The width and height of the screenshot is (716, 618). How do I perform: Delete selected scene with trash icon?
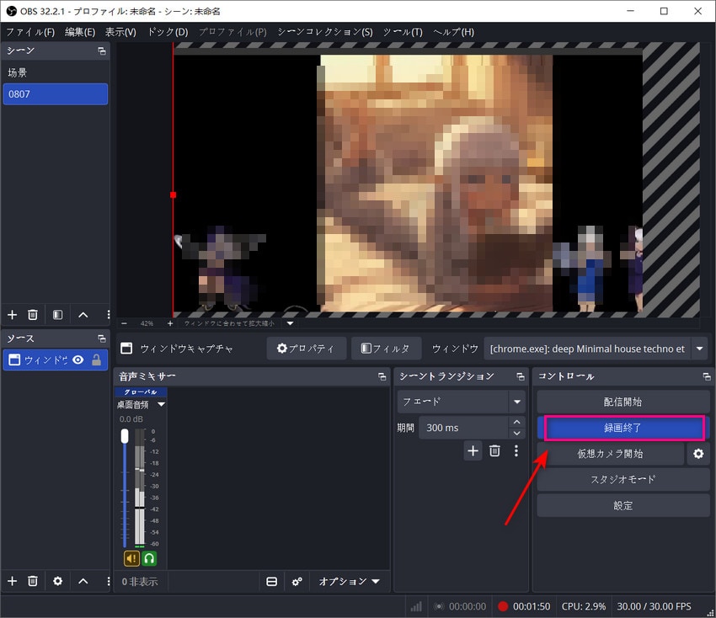[33, 315]
